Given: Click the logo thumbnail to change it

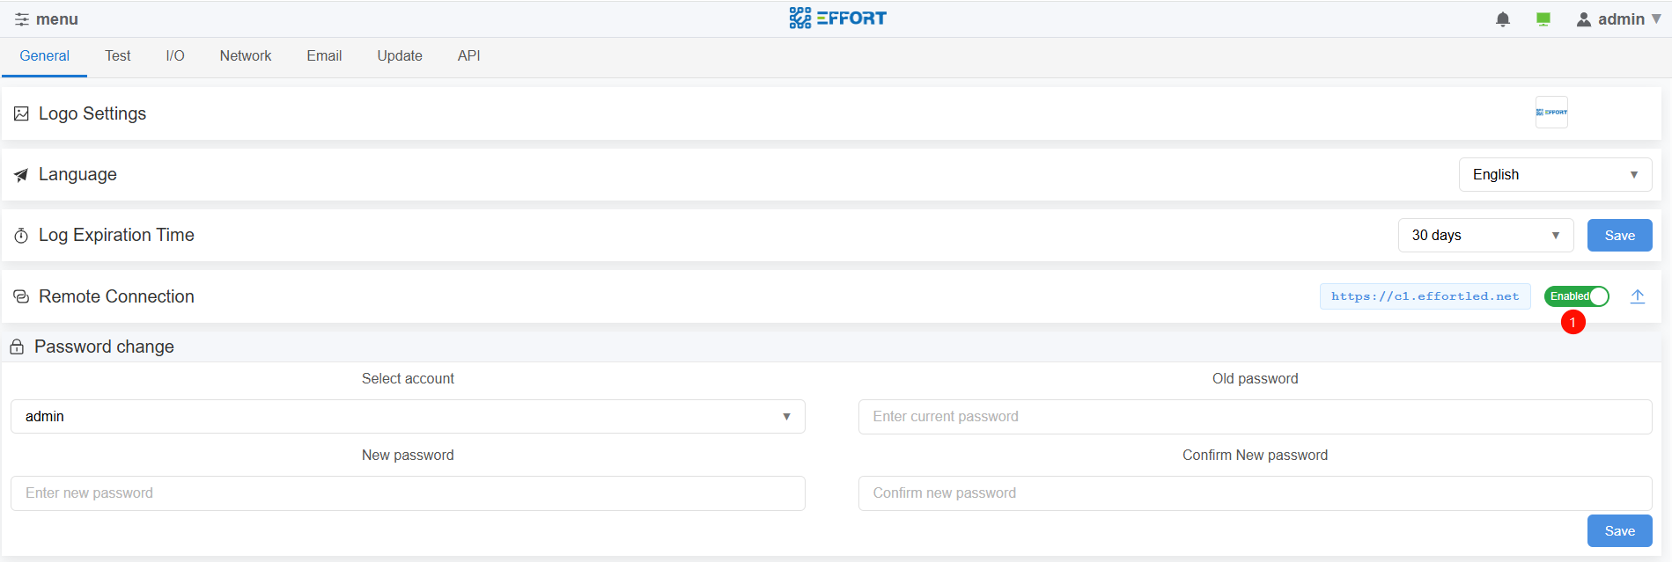Looking at the screenshot, I should click(1551, 113).
